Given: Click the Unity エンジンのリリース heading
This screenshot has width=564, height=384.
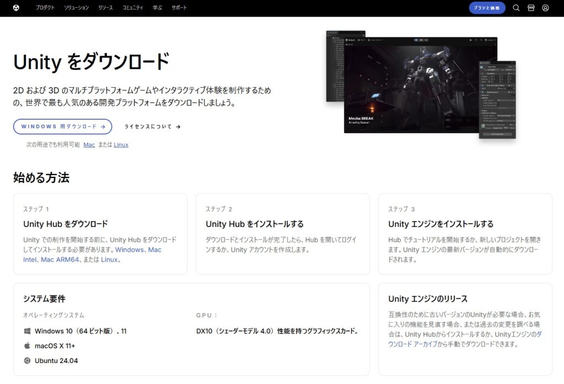Looking at the screenshot, I should (428, 299).
